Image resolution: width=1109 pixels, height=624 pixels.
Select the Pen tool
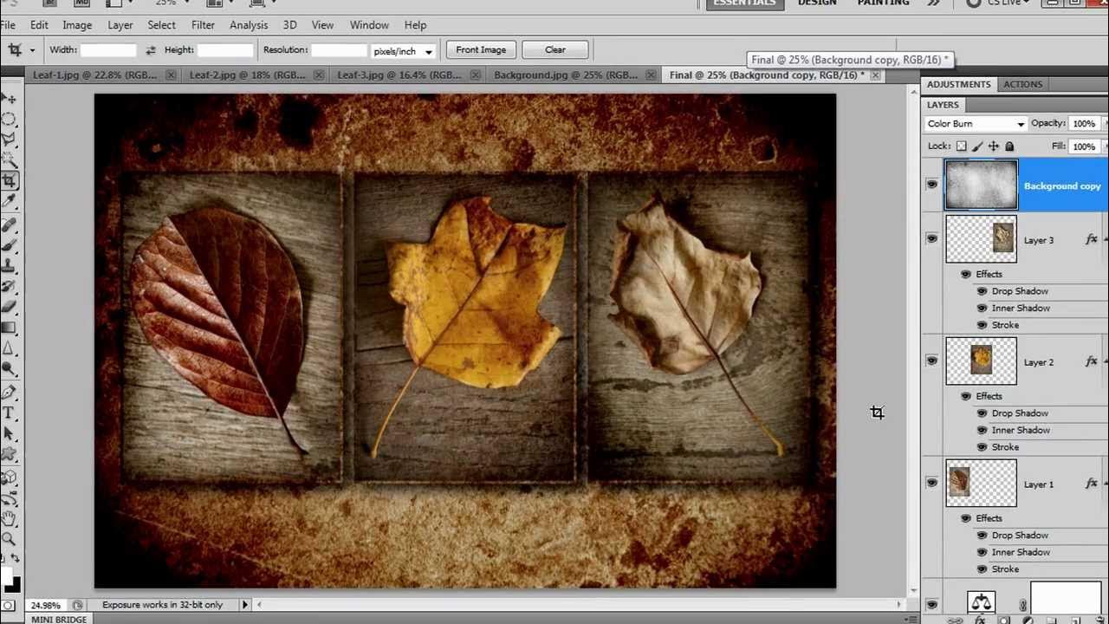pos(10,392)
